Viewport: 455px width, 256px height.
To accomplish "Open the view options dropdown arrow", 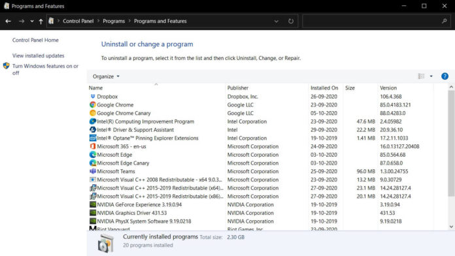I will pyautogui.click(x=431, y=76).
